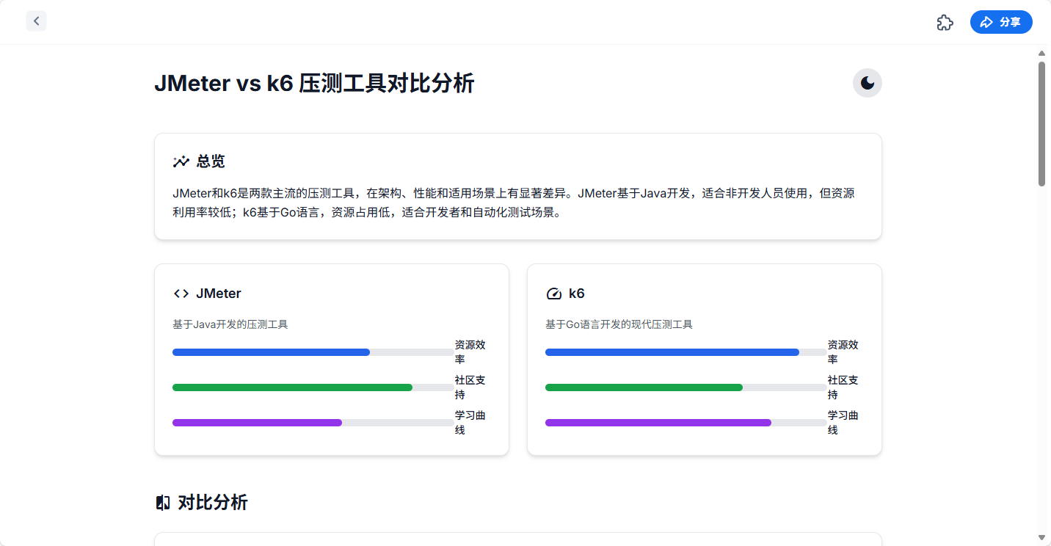Click the vertical scrollbar thumb
Image resolution: width=1051 pixels, height=546 pixels.
tap(1041, 123)
